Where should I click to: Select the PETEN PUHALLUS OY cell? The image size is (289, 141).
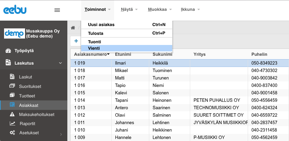[x=219, y=100]
